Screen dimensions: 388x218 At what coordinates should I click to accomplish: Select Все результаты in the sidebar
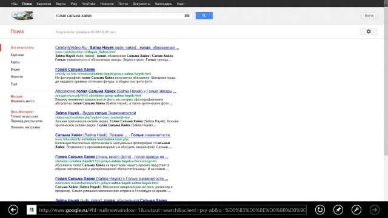pyautogui.click(x=22, y=47)
